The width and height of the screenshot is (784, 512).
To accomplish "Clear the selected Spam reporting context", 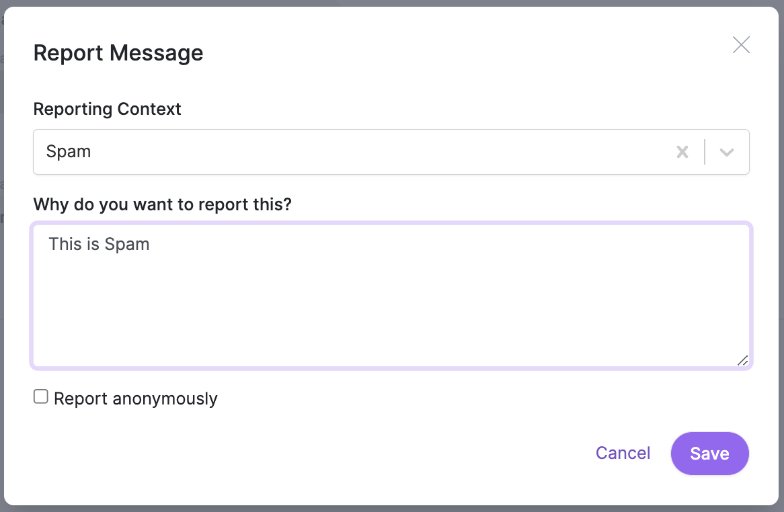I will click(x=682, y=152).
